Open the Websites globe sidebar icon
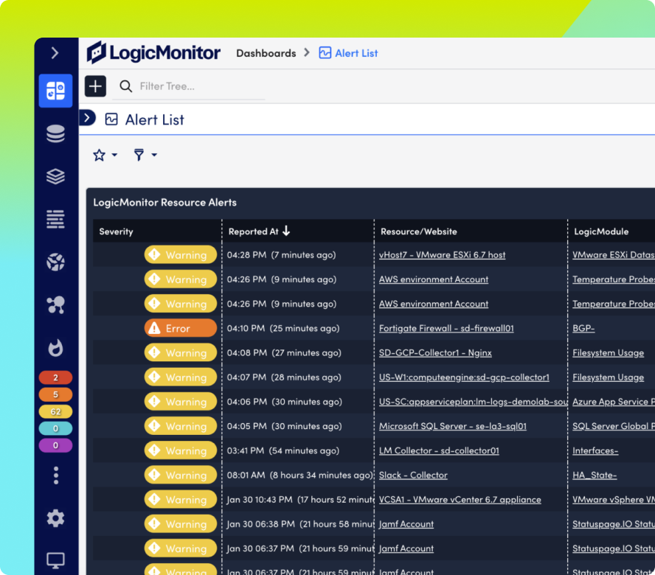The width and height of the screenshot is (655, 575). [55, 262]
